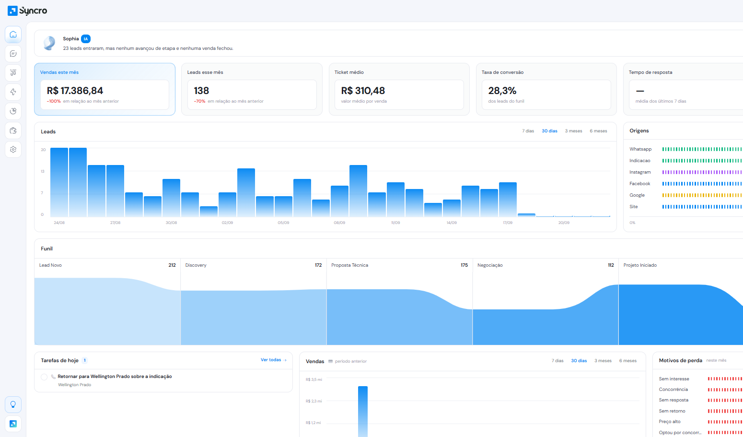Viewport: 743px width, 437px height.
Task: Click the lightbulb tips icon
Action: click(x=13, y=404)
